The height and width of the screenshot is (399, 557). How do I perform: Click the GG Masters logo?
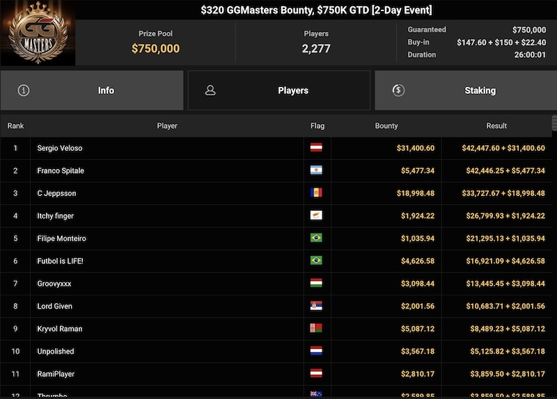pyautogui.click(x=38, y=35)
